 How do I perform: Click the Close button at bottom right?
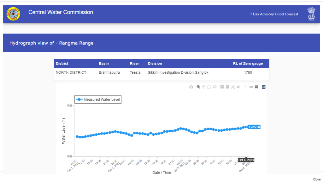point(316,179)
